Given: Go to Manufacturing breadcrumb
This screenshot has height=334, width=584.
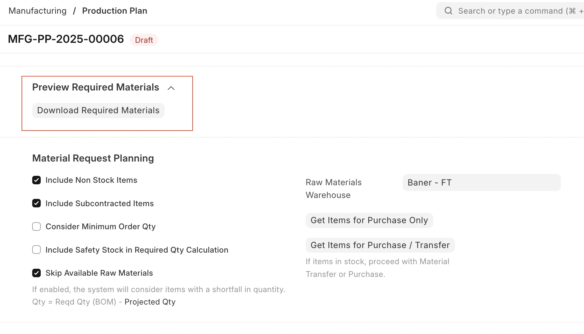Looking at the screenshot, I should pyautogui.click(x=37, y=11).
